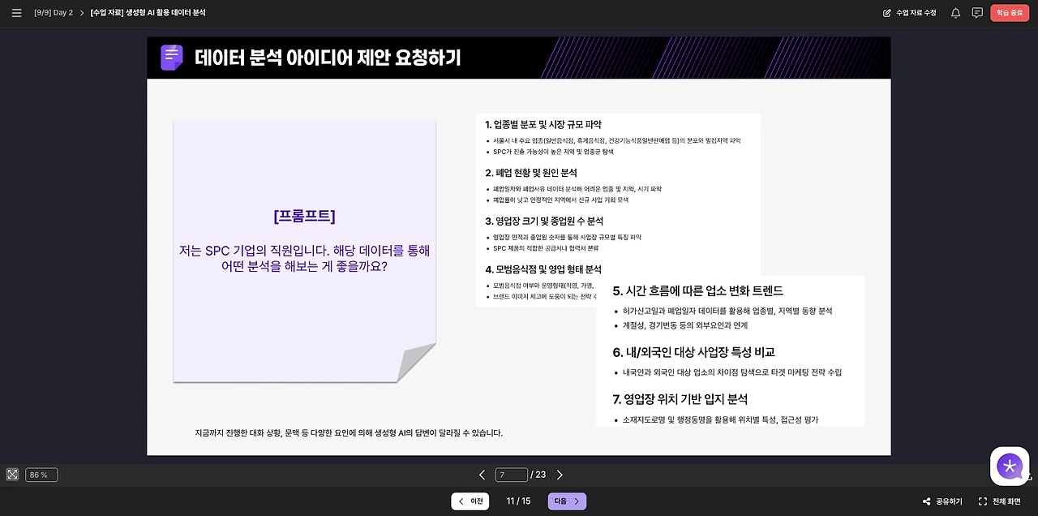Open the chat message icon

[x=977, y=13]
